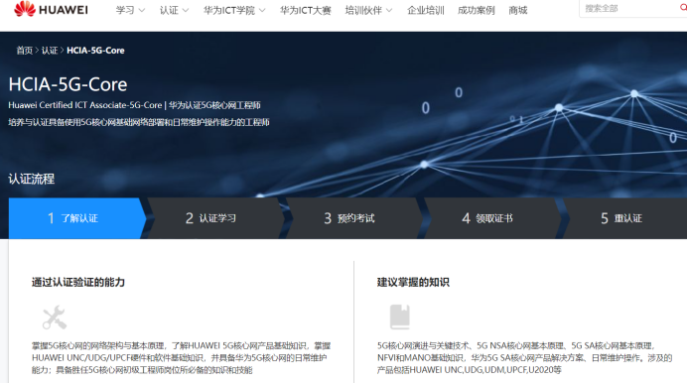Screen dimensions: 687x384
Task: Select step 4 领取证书 tab
Action: (x=492, y=218)
